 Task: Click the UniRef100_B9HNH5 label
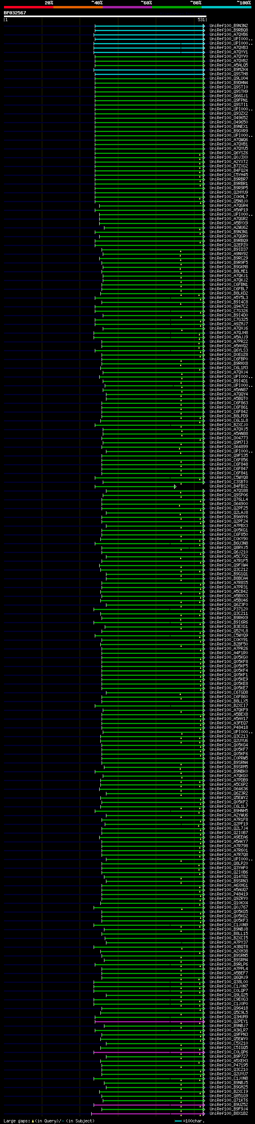click(x=229, y=811)
